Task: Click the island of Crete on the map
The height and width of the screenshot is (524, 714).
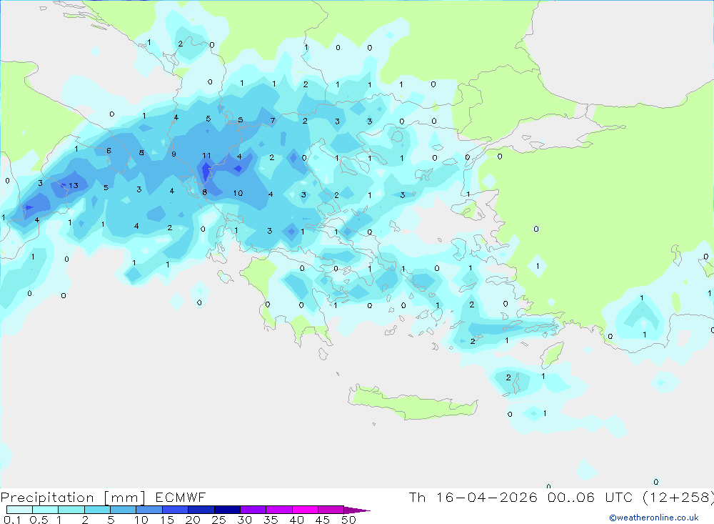Action: point(412,402)
